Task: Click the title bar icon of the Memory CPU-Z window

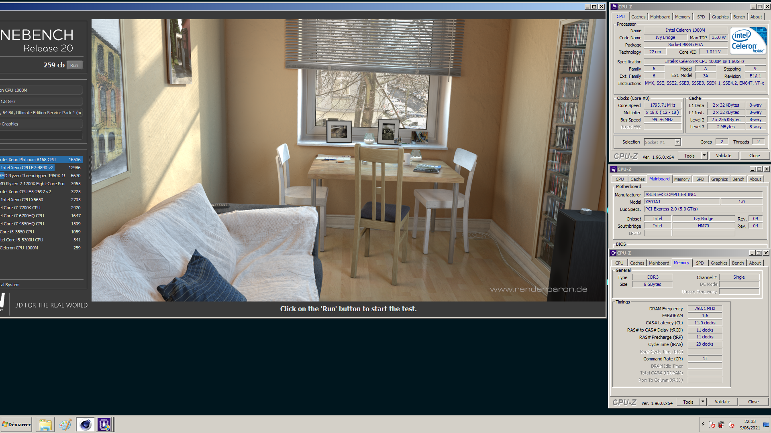Action: [613, 253]
